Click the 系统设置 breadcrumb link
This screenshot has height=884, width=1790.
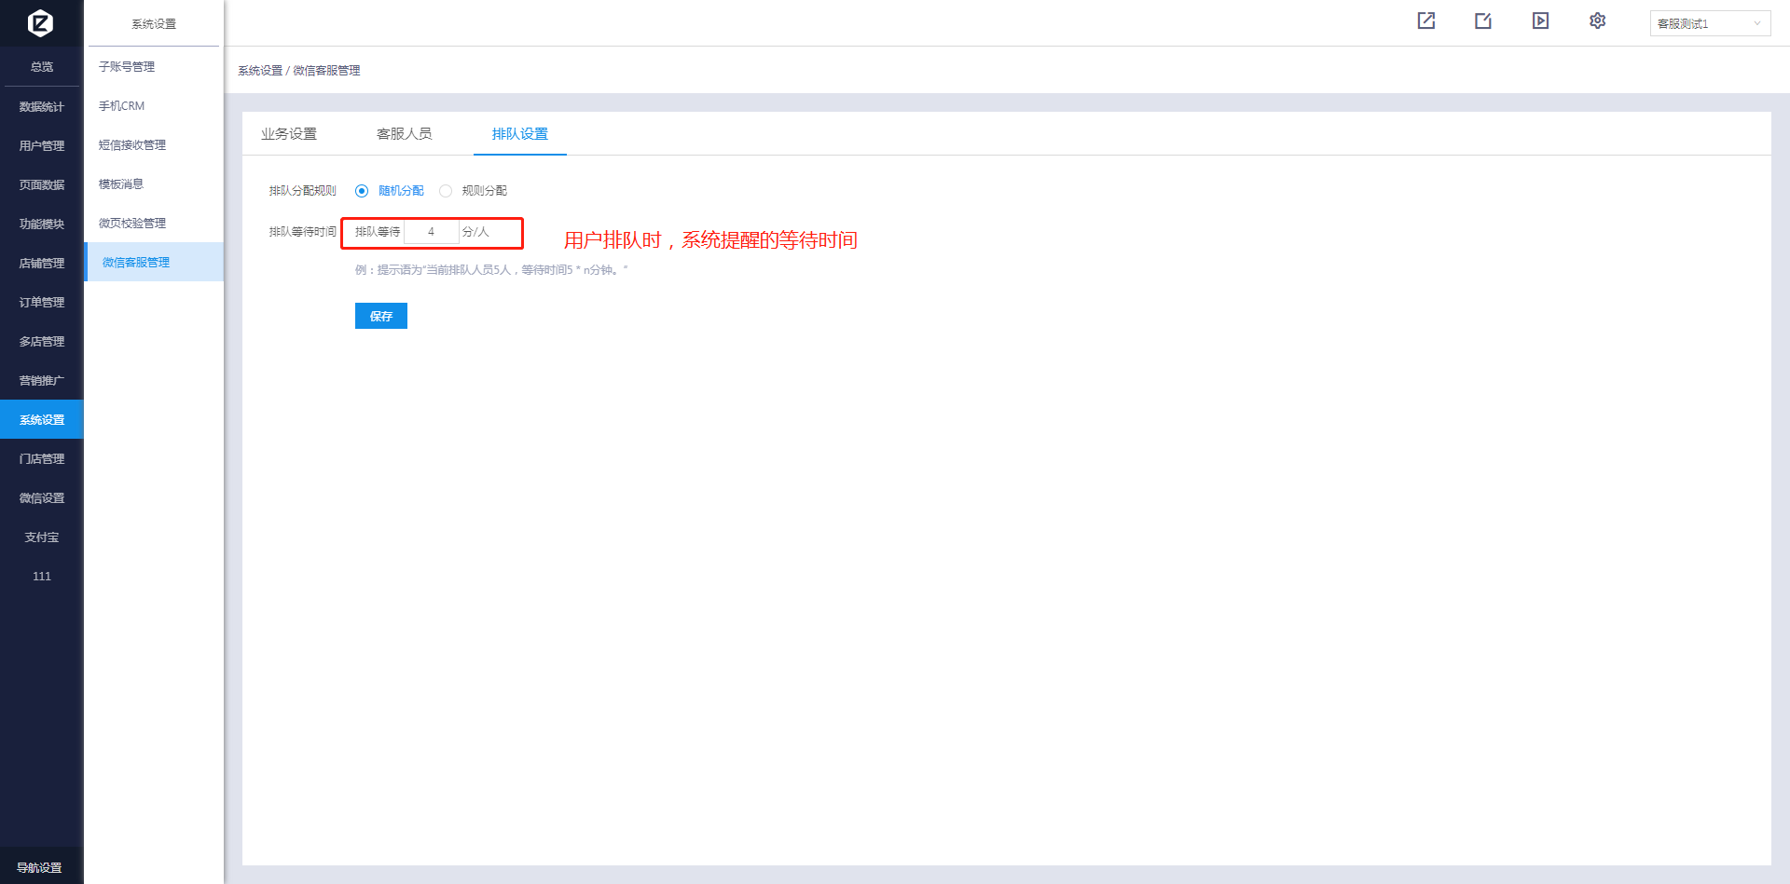click(x=260, y=71)
